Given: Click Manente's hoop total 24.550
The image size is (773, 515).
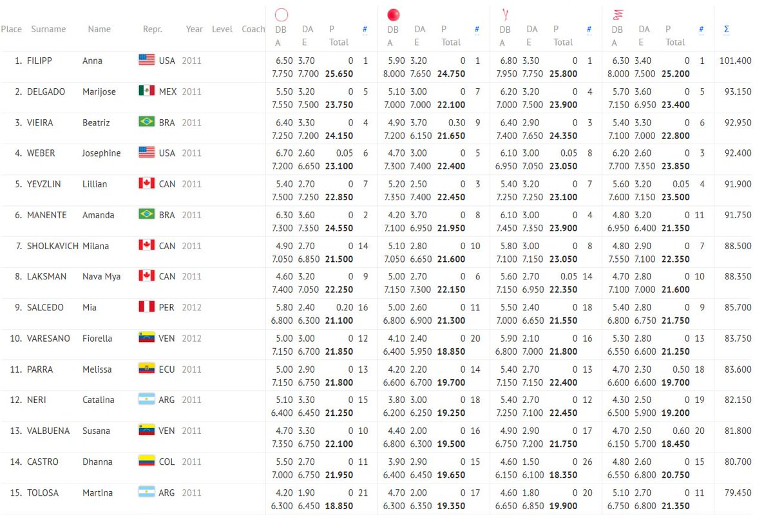Looking at the screenshot, I should click(339, 229).
